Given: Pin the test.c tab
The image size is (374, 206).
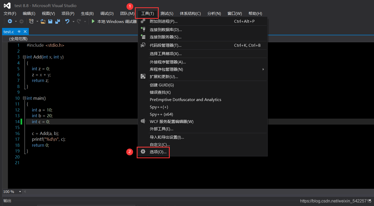Looking at the screenshot, I should (x=19, y=32).
